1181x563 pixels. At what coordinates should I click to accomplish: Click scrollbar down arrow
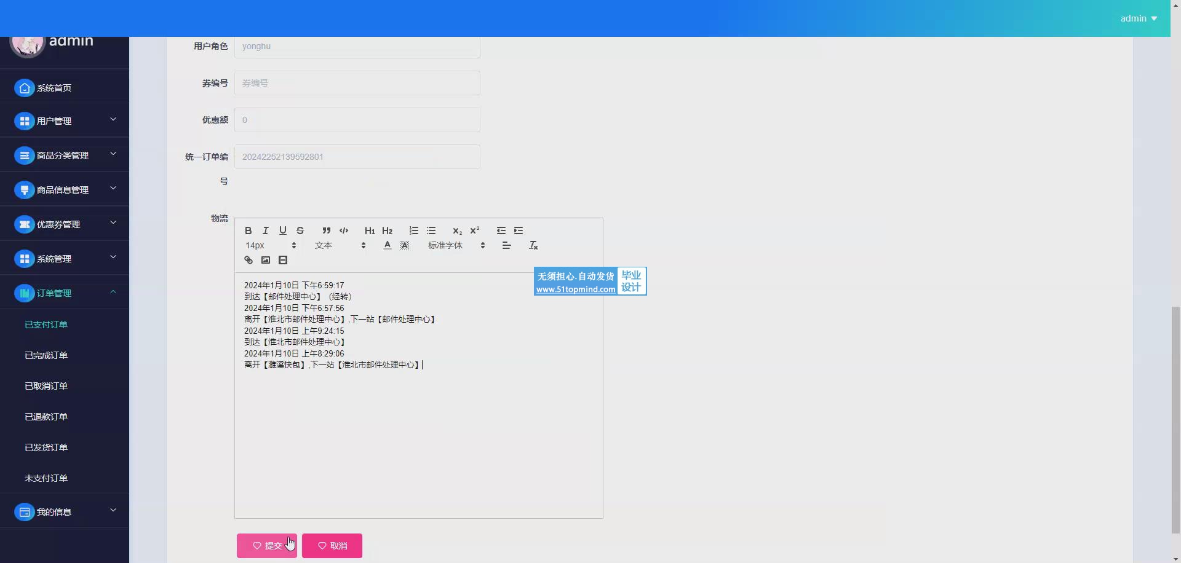(1175, 558)
